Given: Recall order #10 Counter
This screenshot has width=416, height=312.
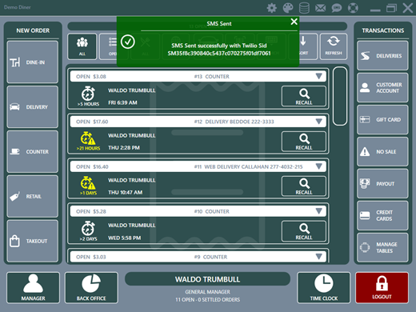Looking at the screenshot, I should (x=304, y=231).
